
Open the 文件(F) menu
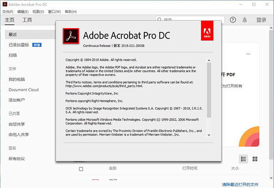click(x=8, y=12)
